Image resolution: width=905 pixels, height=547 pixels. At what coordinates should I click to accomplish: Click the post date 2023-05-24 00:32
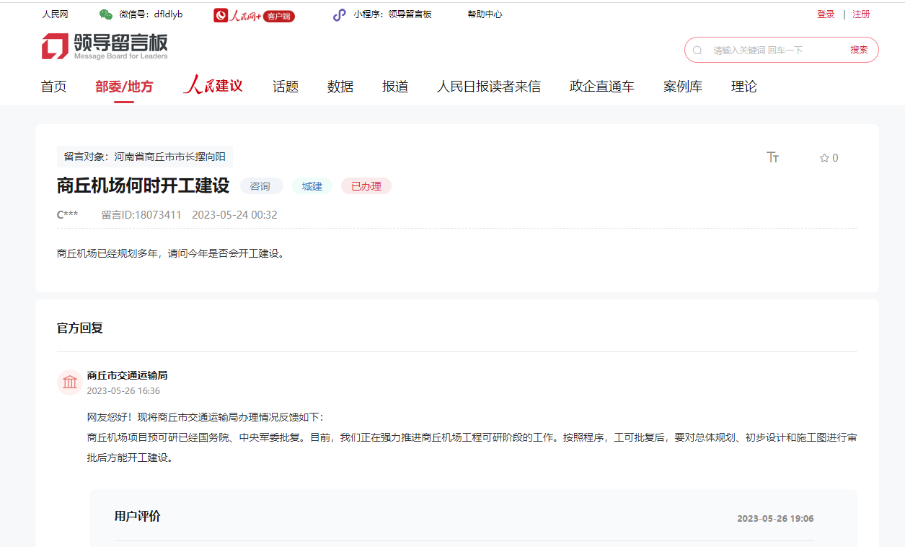[x=234, y=215]
